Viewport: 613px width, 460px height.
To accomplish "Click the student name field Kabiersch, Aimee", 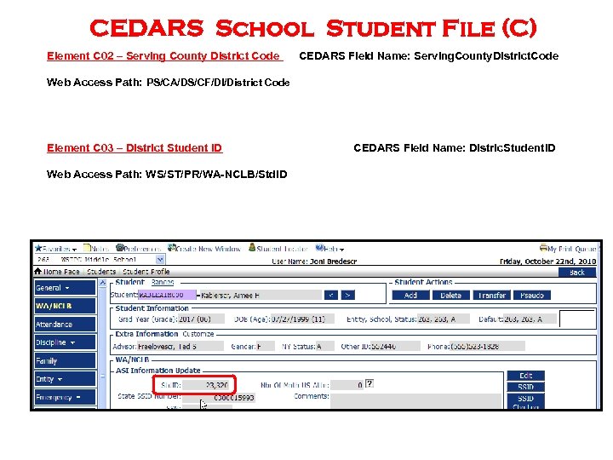I will coord(261,296).
